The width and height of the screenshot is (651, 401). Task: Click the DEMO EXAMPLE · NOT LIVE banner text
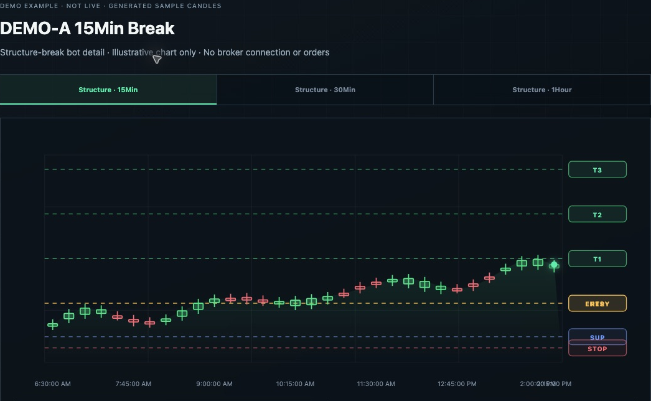click(x=110, y=6)
